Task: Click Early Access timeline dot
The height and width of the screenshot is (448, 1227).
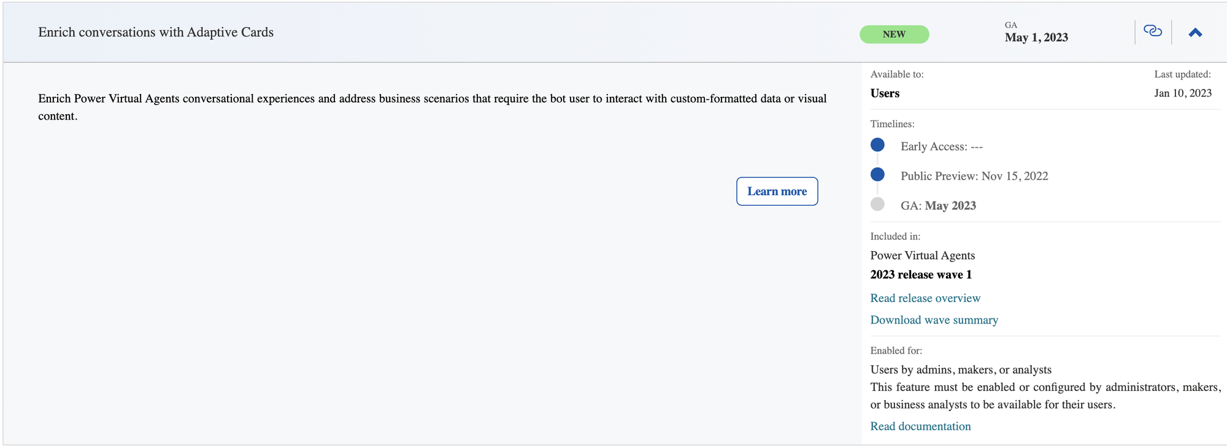Action: click(877, 145)
